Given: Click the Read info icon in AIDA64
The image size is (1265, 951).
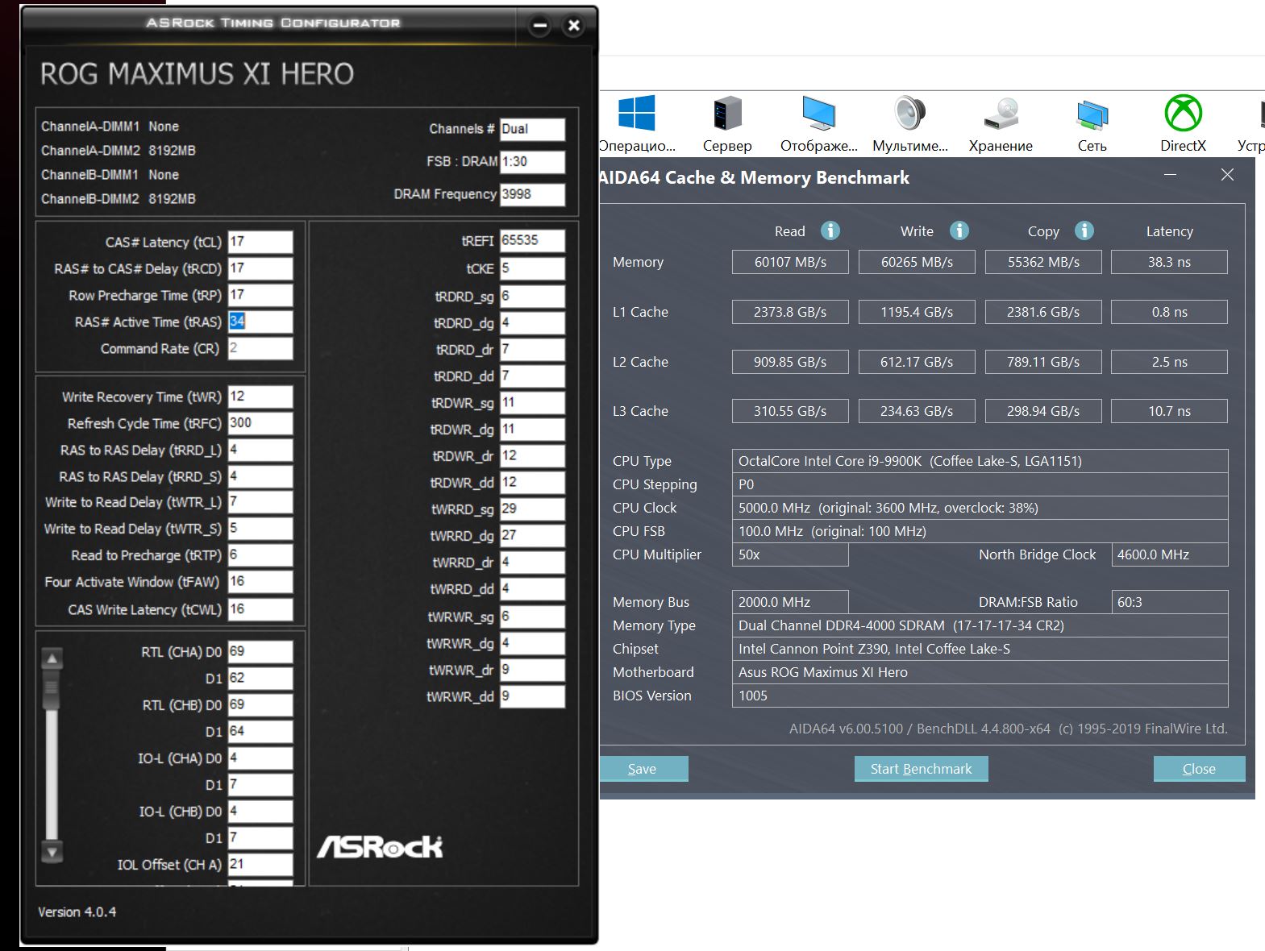Looking at the screenshot, I should [830, 231].
